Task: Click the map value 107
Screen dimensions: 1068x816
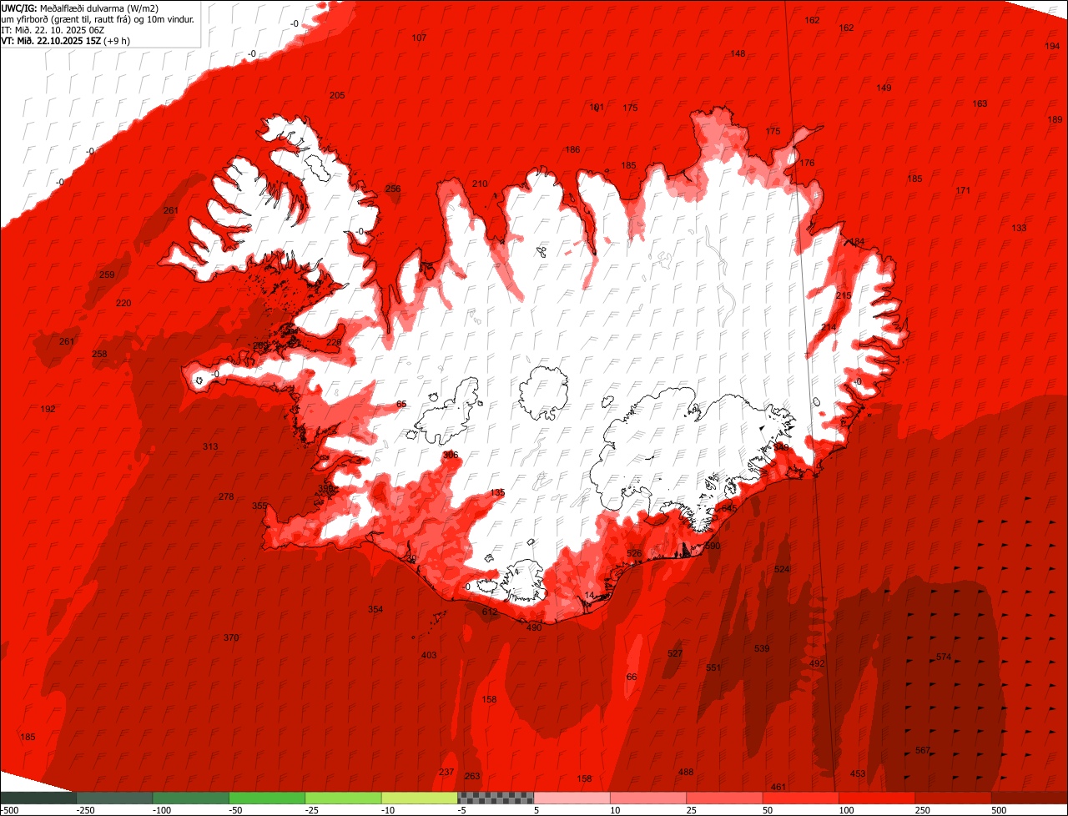Action: [419, 38]
